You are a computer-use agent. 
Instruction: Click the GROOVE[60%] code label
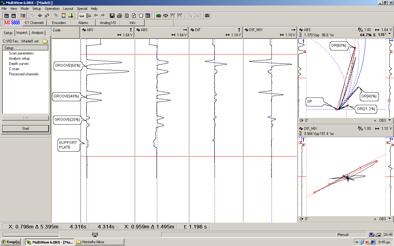coord(67,65)
